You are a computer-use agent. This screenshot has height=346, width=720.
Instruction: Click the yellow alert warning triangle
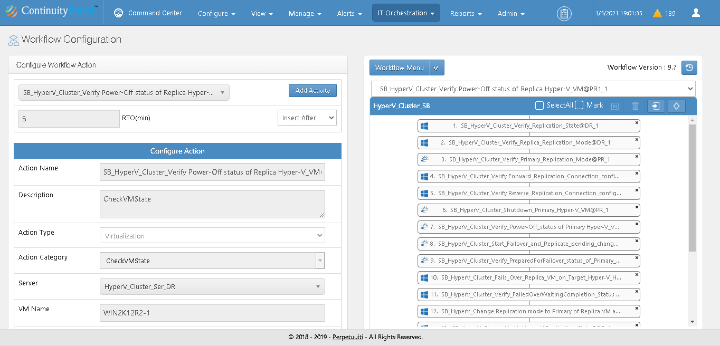[657, 14]
